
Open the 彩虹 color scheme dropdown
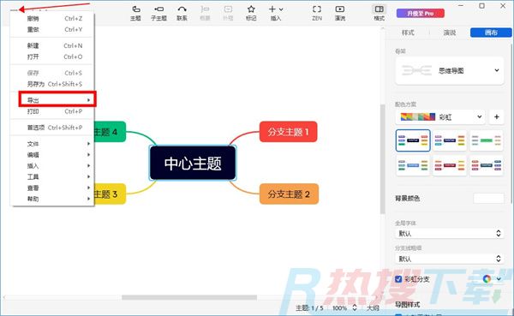[441, 116]
